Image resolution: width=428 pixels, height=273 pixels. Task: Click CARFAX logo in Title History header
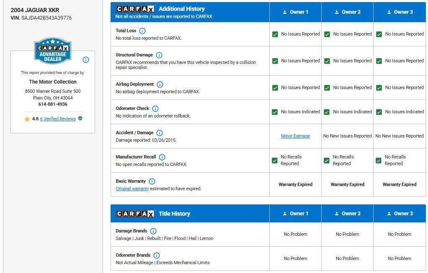(135, 214)
